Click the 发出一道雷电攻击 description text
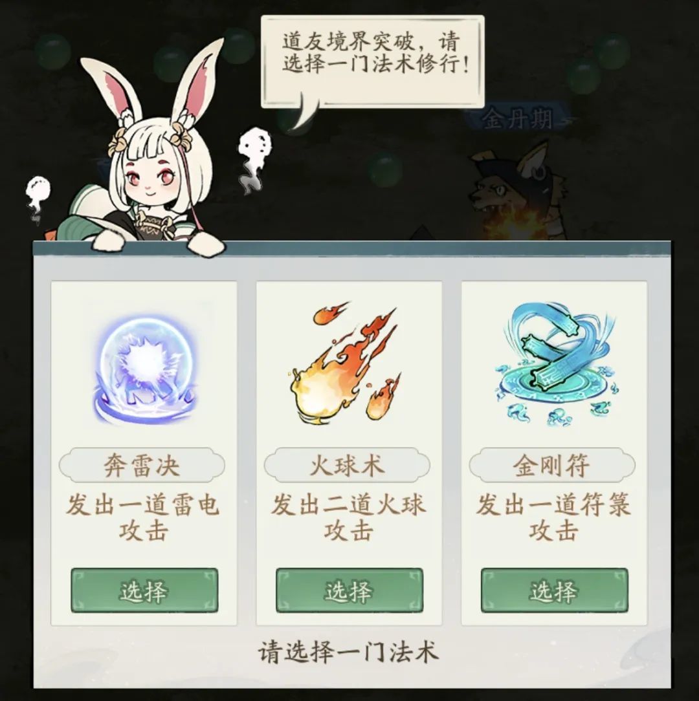Viewport: 699px width, 701px height. tap(143, 517)
